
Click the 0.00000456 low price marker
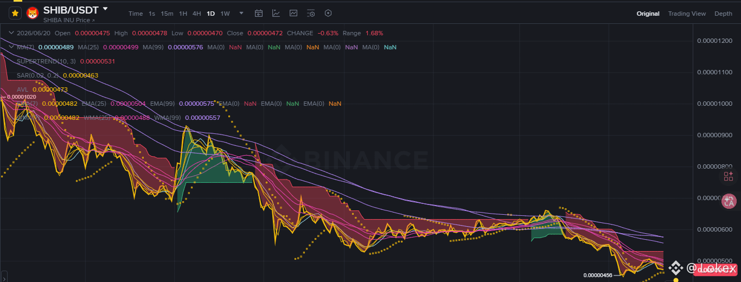[x=598, y=275]
